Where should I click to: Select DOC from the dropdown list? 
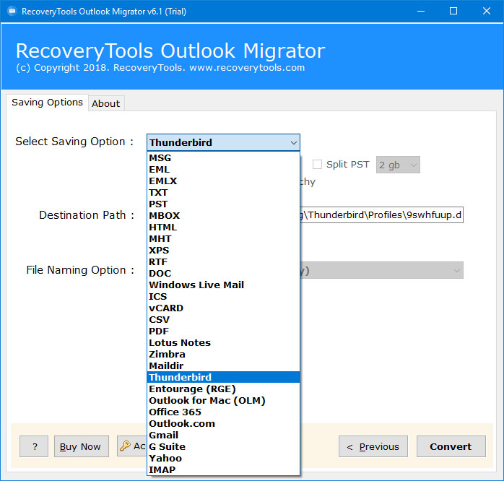pos(223,274)
